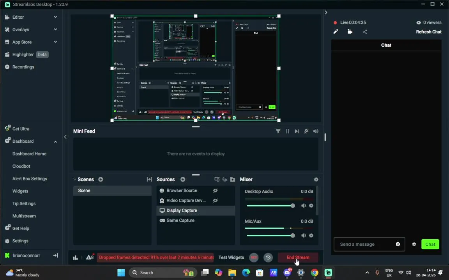The height and width of the screenshot is (280, 449).
Task: Collapse the Scenes list chevron
Action: click(x=75, y=179)
